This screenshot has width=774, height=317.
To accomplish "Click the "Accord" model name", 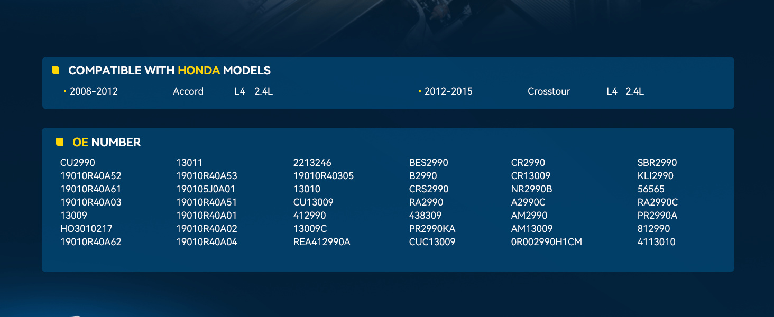I will coord(188,91).
